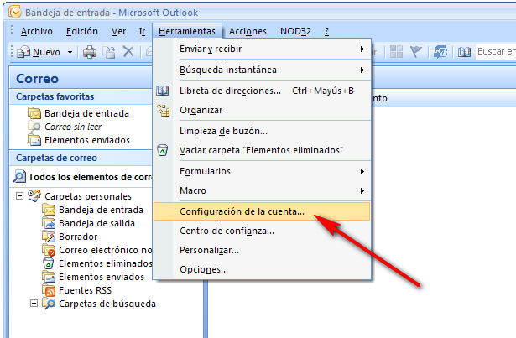Screen dimensions: 516x338
Task: Expand the Enviar y recibir submenu
Action: point(362,49)
